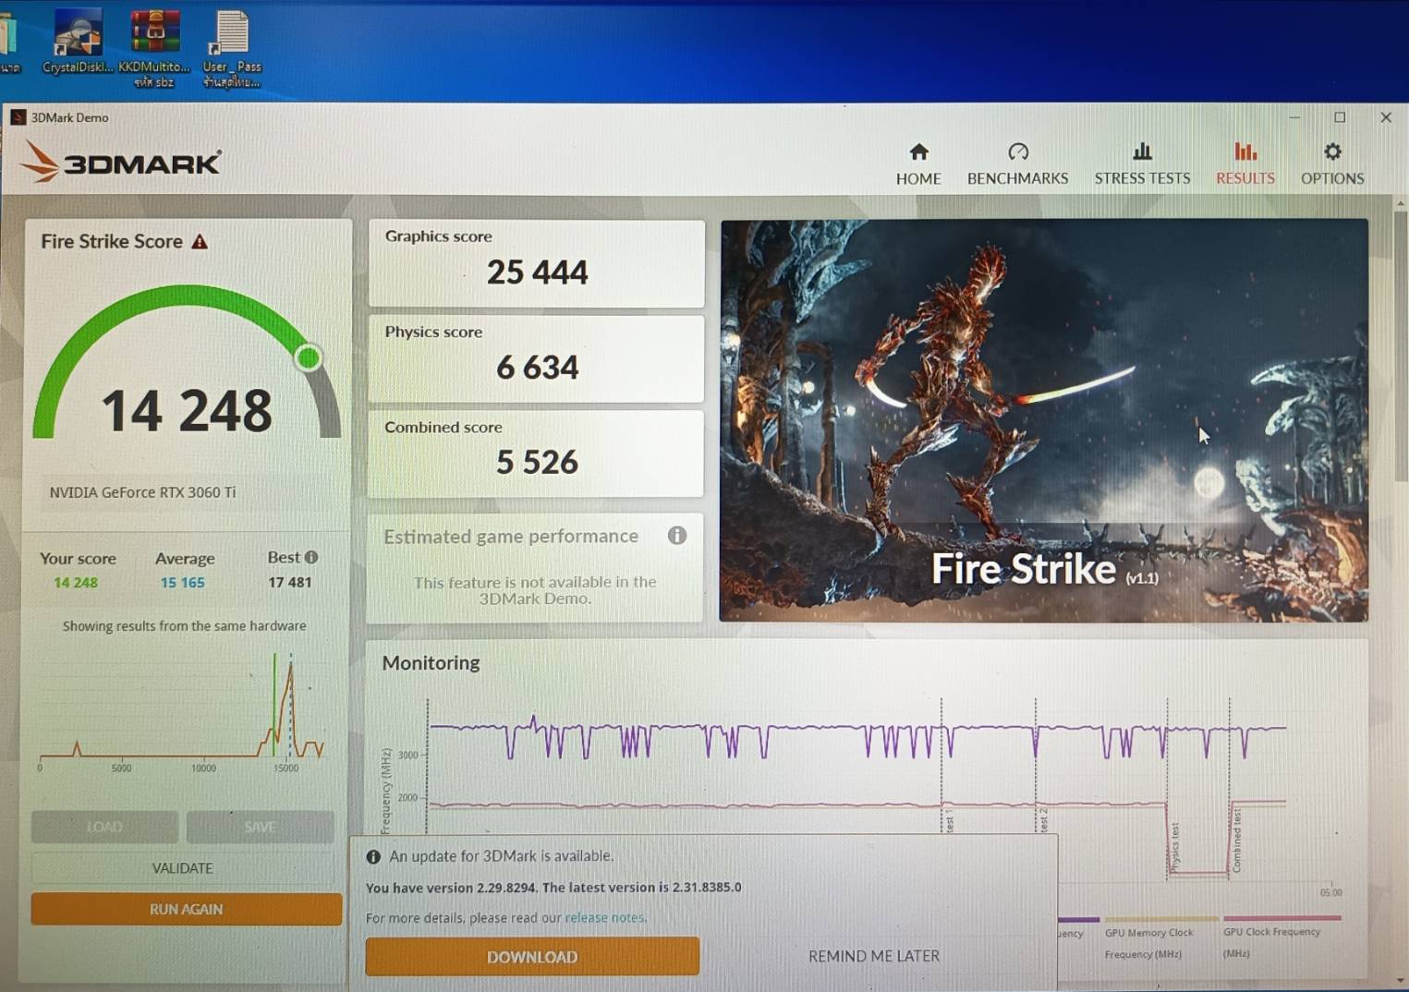Click the warning triangle beside Fire Strike Score

[200, 241]
